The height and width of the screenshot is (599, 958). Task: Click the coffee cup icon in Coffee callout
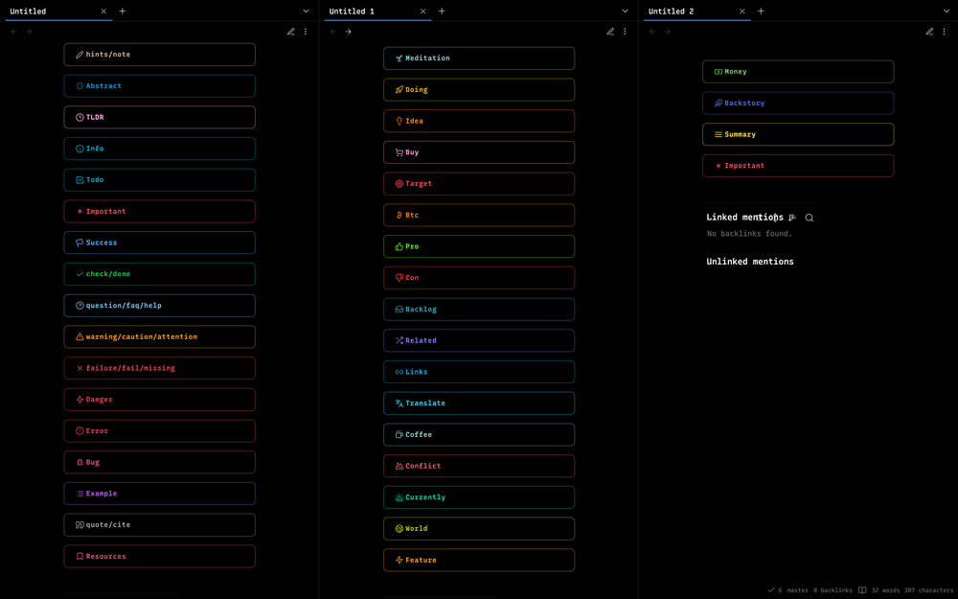coord(399,435)
